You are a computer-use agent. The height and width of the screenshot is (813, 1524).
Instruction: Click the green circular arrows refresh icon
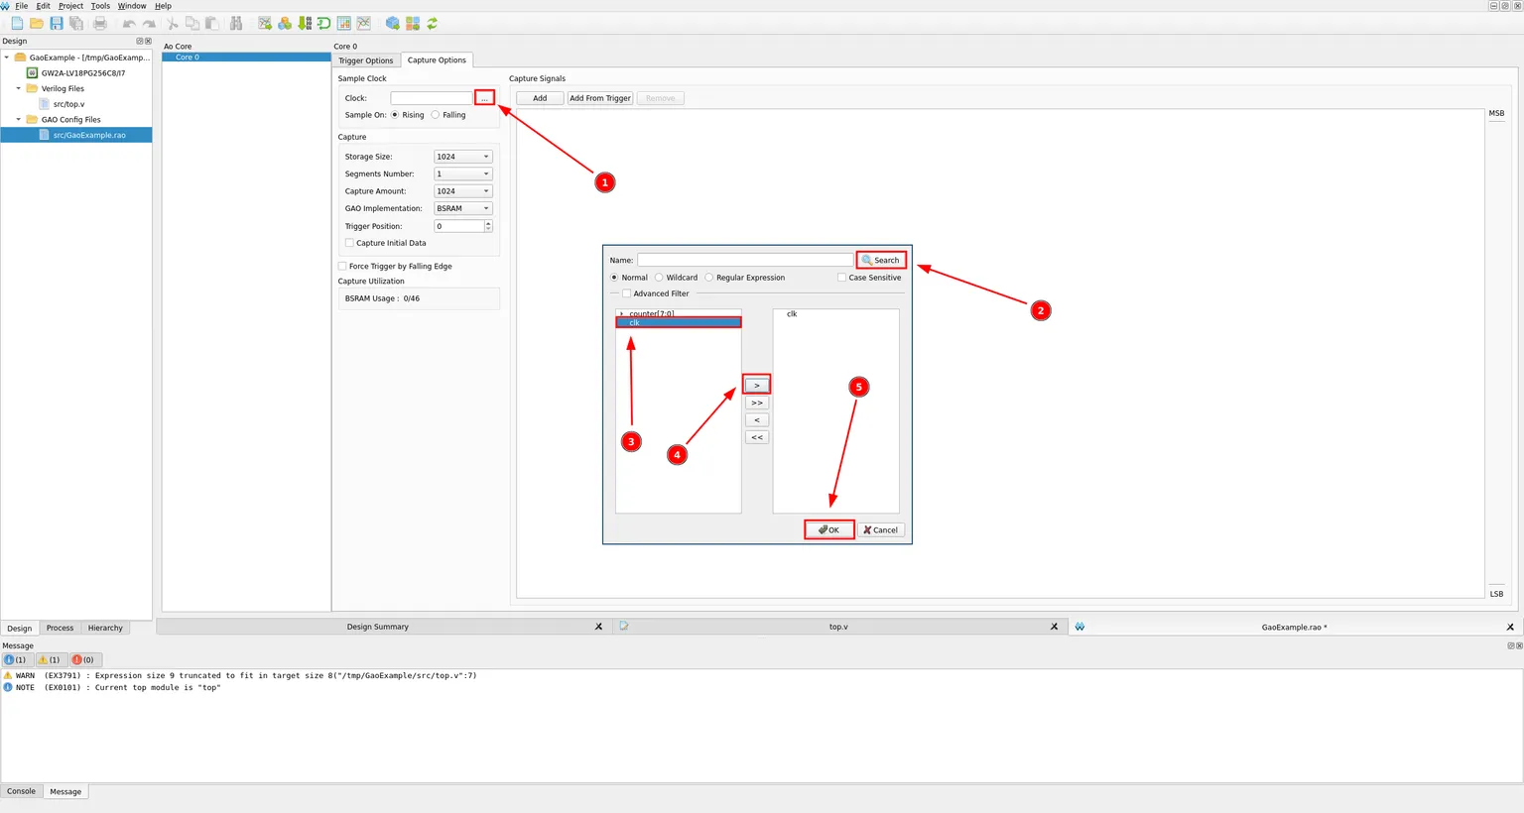click(433, 23)
